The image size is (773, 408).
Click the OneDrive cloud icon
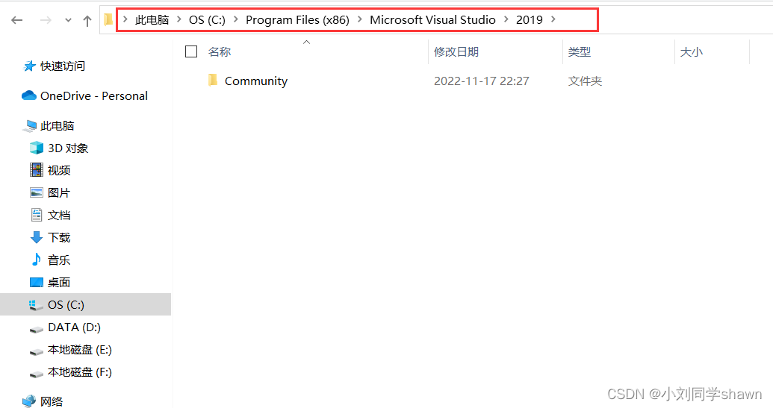(29, 95)
